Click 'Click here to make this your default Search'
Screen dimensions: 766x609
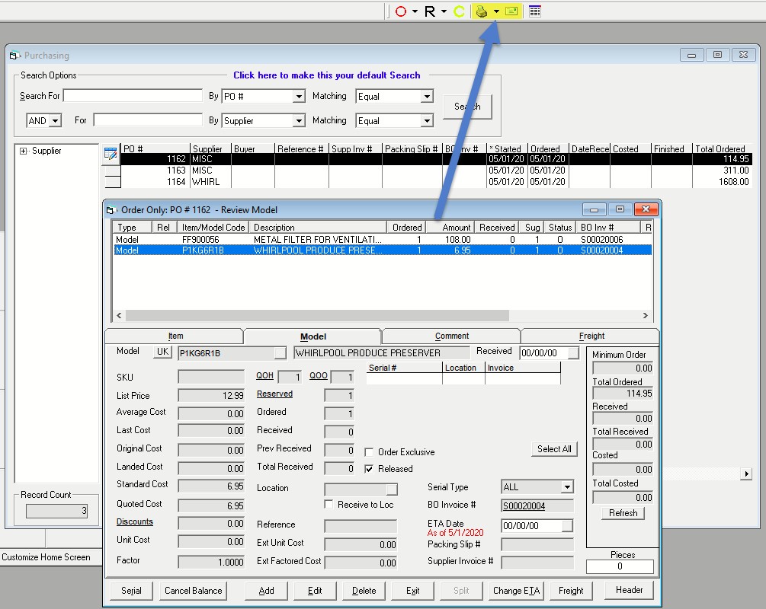326,75
